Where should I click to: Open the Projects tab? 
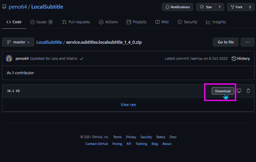[x=137, y=22]
